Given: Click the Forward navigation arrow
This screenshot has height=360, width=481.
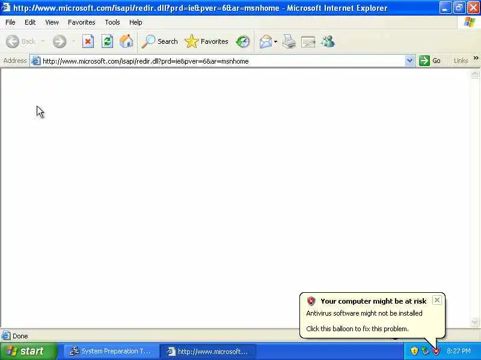Looking at the screenshot, I should [59, 41].
